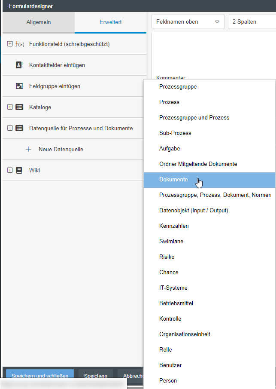Click the plus icon beside Neue Datenquelle
The width and height of the screenshot is (276, 389).
coord(28,149)
